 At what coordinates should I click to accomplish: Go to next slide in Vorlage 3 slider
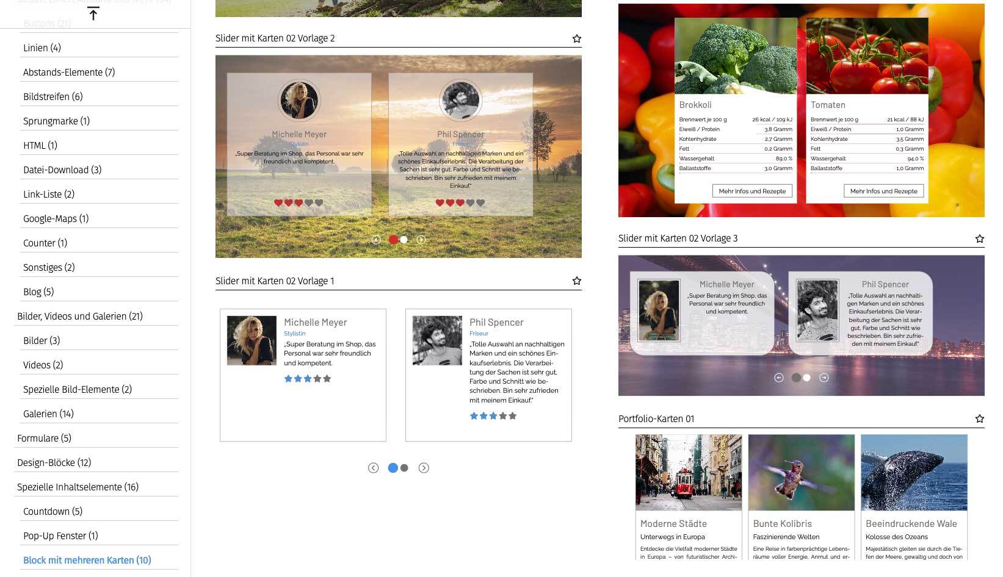tap(824, 378)
